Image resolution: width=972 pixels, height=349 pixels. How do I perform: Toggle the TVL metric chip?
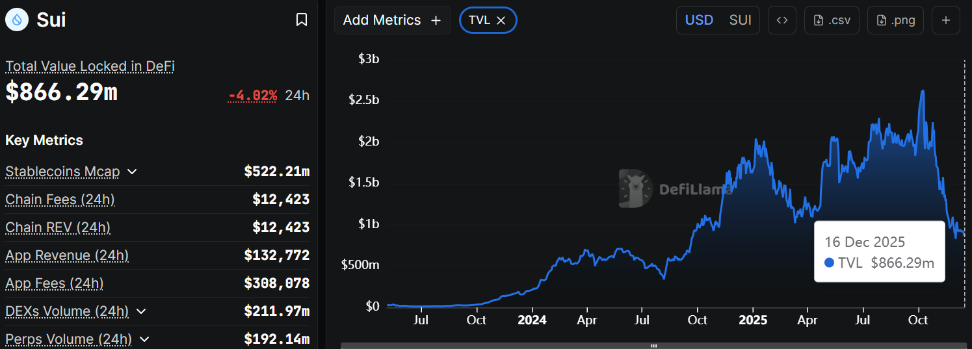(479, 20)
